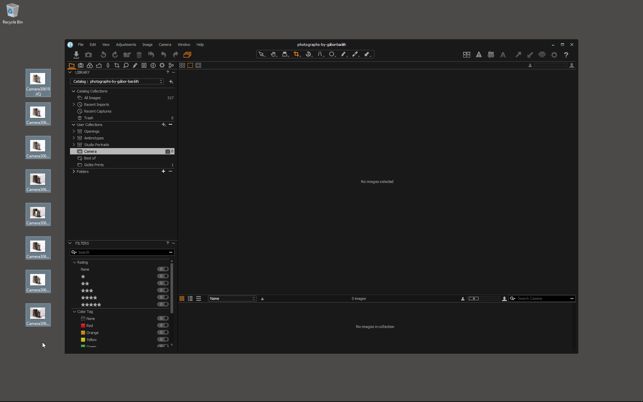Click the rotate clockwise arrow icon

[x=115, y=55]
